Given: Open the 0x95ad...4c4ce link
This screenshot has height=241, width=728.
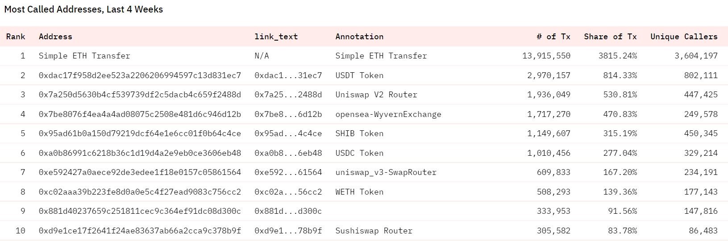Looking at the screenshot, I should pyautogui.click(x=288, y=133).
